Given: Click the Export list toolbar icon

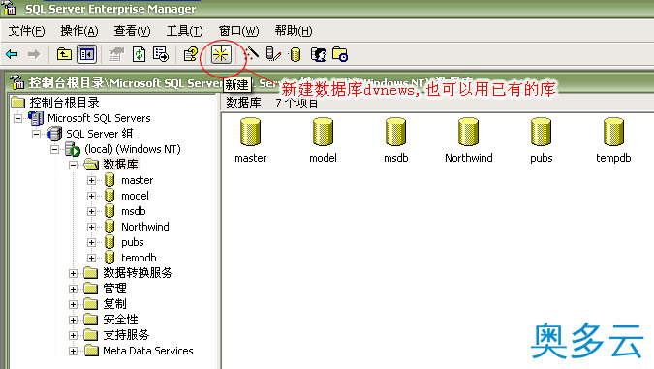Looking at the screenshot, I should coord(161,54).
